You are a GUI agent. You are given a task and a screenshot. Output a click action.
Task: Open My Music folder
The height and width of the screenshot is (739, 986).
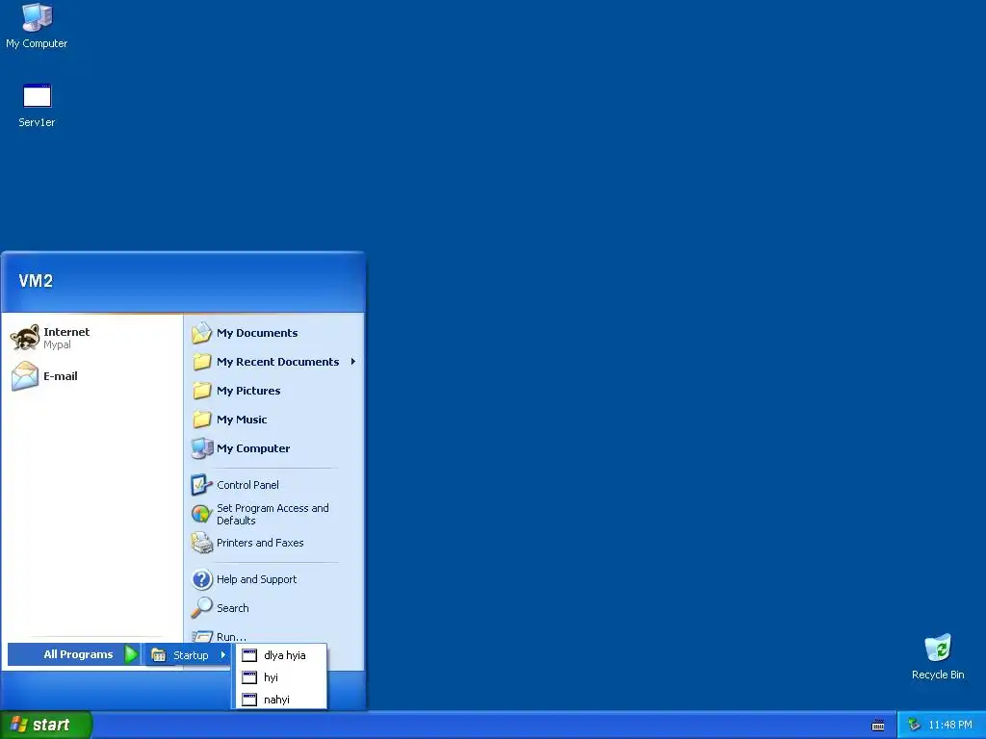pos(273,420)
